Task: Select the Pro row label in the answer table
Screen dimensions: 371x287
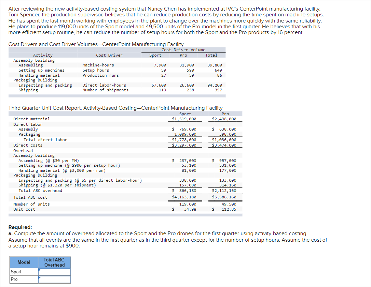Action: click(14, 279)
